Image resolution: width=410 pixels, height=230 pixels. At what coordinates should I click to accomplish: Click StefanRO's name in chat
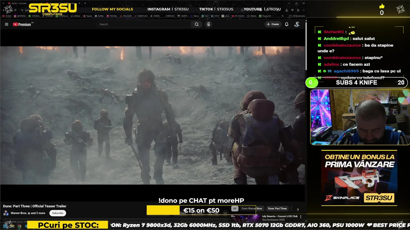[334, 32]
